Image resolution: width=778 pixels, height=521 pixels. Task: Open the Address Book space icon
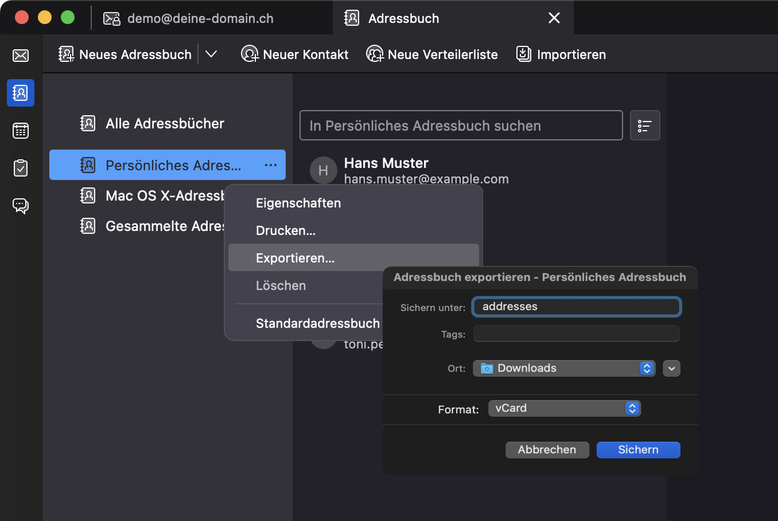point(21,93)
